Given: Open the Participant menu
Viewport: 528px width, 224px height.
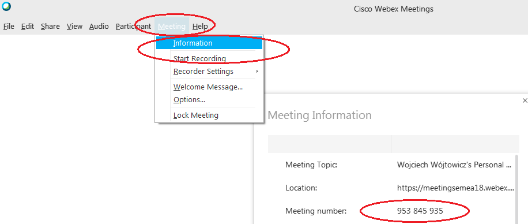Looking at the screenshot, I should [133, 27].
